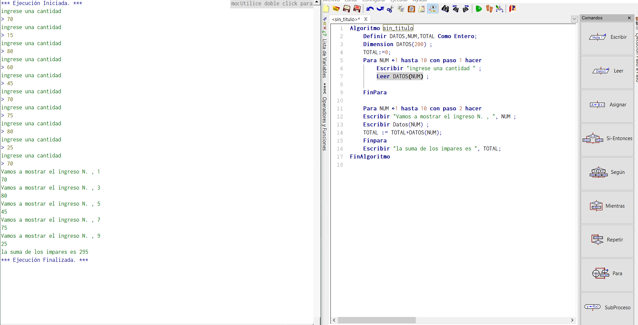The height and width of the screenshot is (325, 638).
Task: Click 'Dimension DATOS(200)' in the code
Action: (395, 44)
